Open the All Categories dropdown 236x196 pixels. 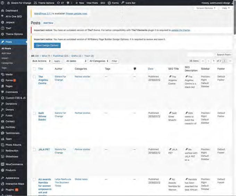pyautogui.click(x=99, y=61)
